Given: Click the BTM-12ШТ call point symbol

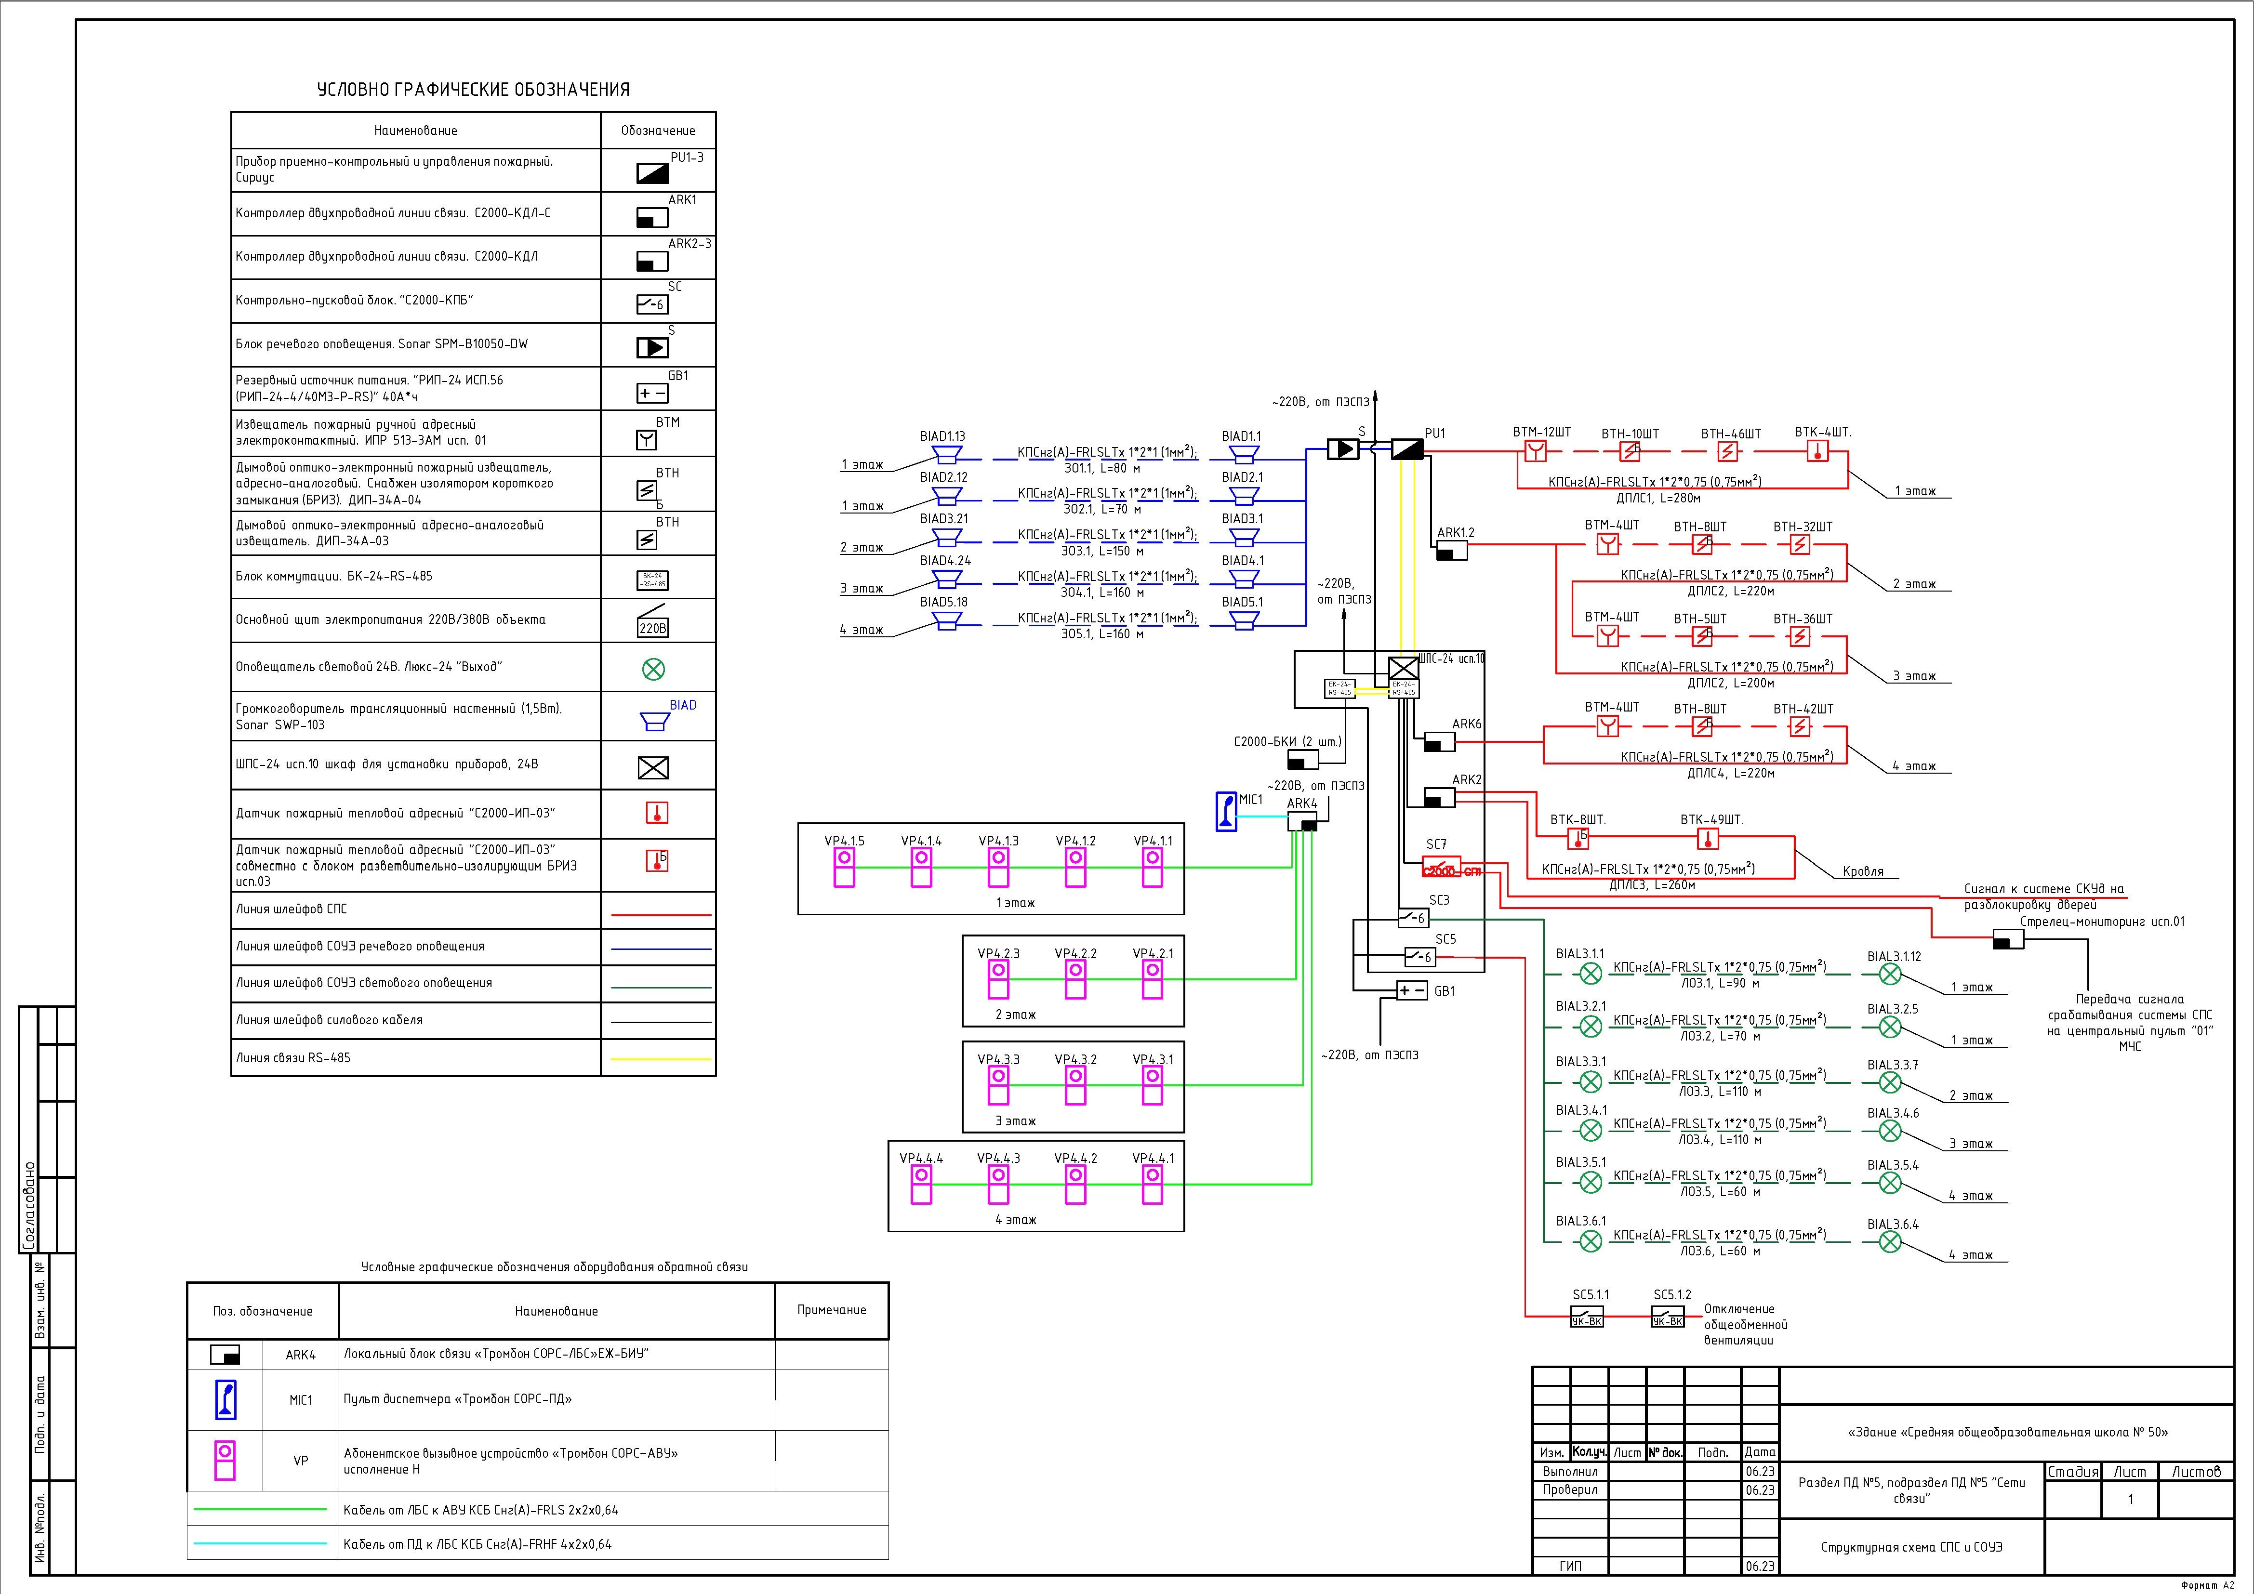Looking at the screenshot, I should (x=1536, y=450).
